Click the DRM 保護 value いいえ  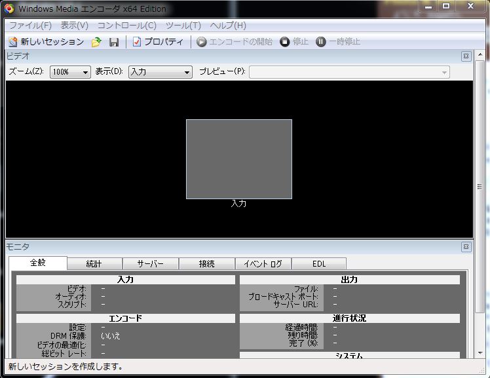(111, 336)
